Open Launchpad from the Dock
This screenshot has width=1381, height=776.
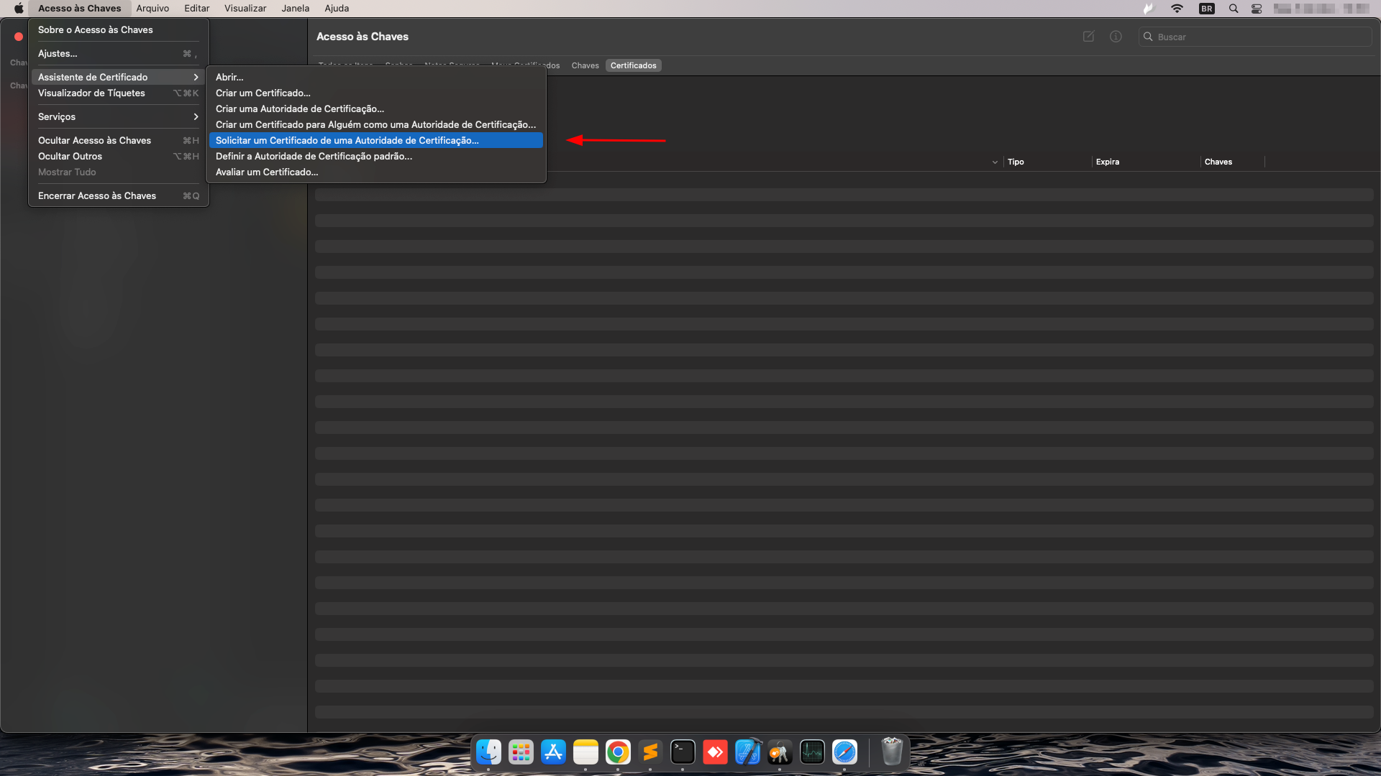pyautogui.click(x=521, y=752)
